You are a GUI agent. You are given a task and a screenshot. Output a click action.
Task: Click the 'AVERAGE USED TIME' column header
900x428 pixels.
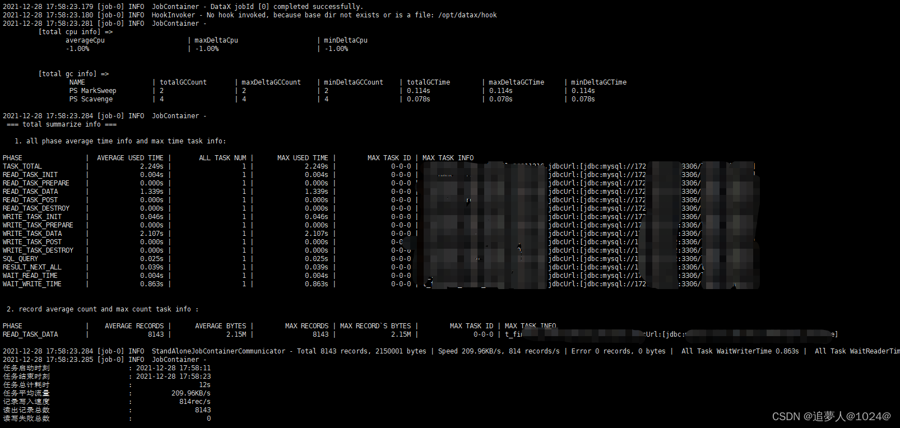pos(130,158)
